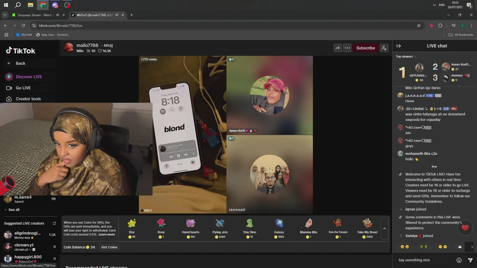Open a new browser tab

click(x=132, y=15)
